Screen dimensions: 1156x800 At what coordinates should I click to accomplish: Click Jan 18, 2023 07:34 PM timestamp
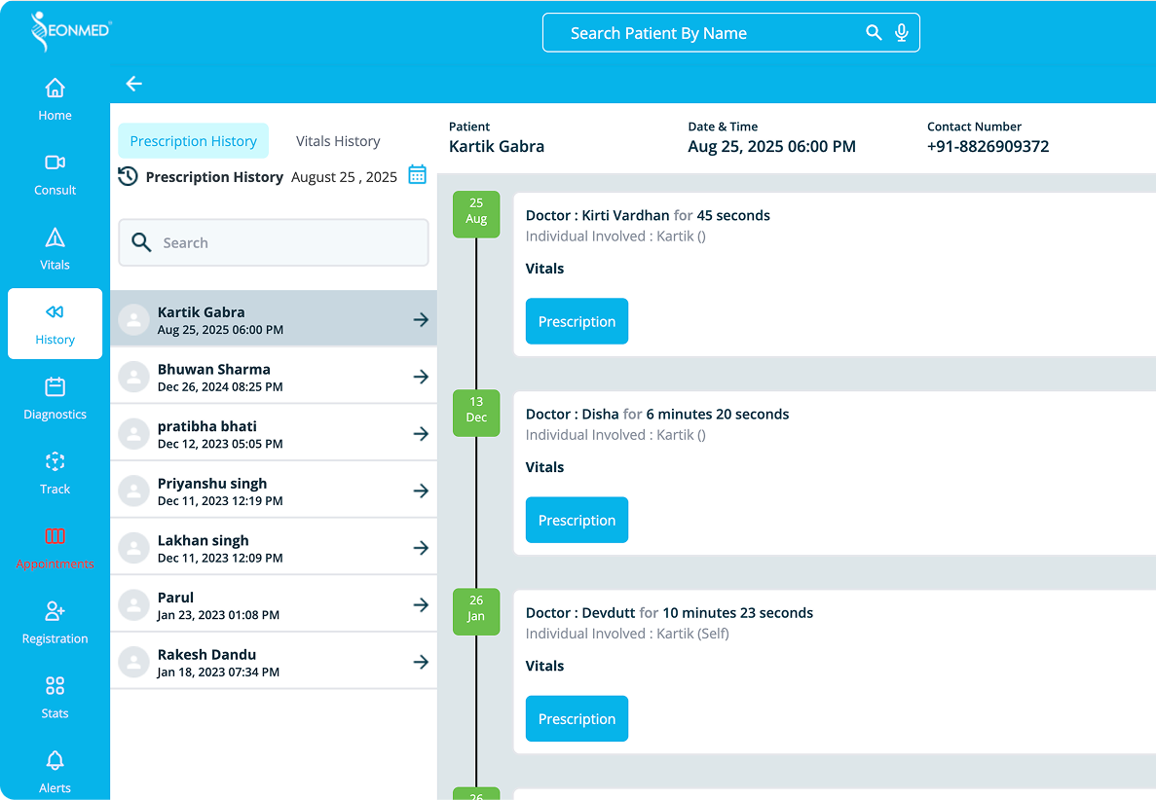point(218,672)
